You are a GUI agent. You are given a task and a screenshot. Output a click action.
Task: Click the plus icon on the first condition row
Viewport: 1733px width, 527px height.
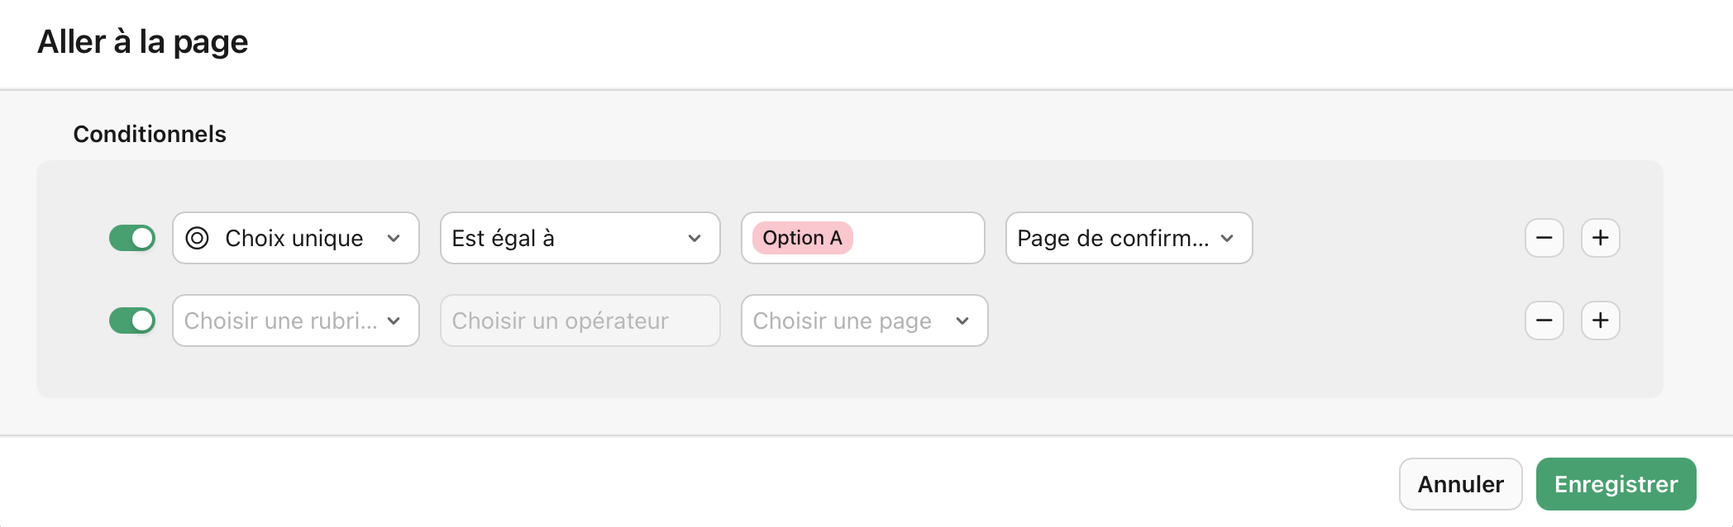[x=1601, y=238]
